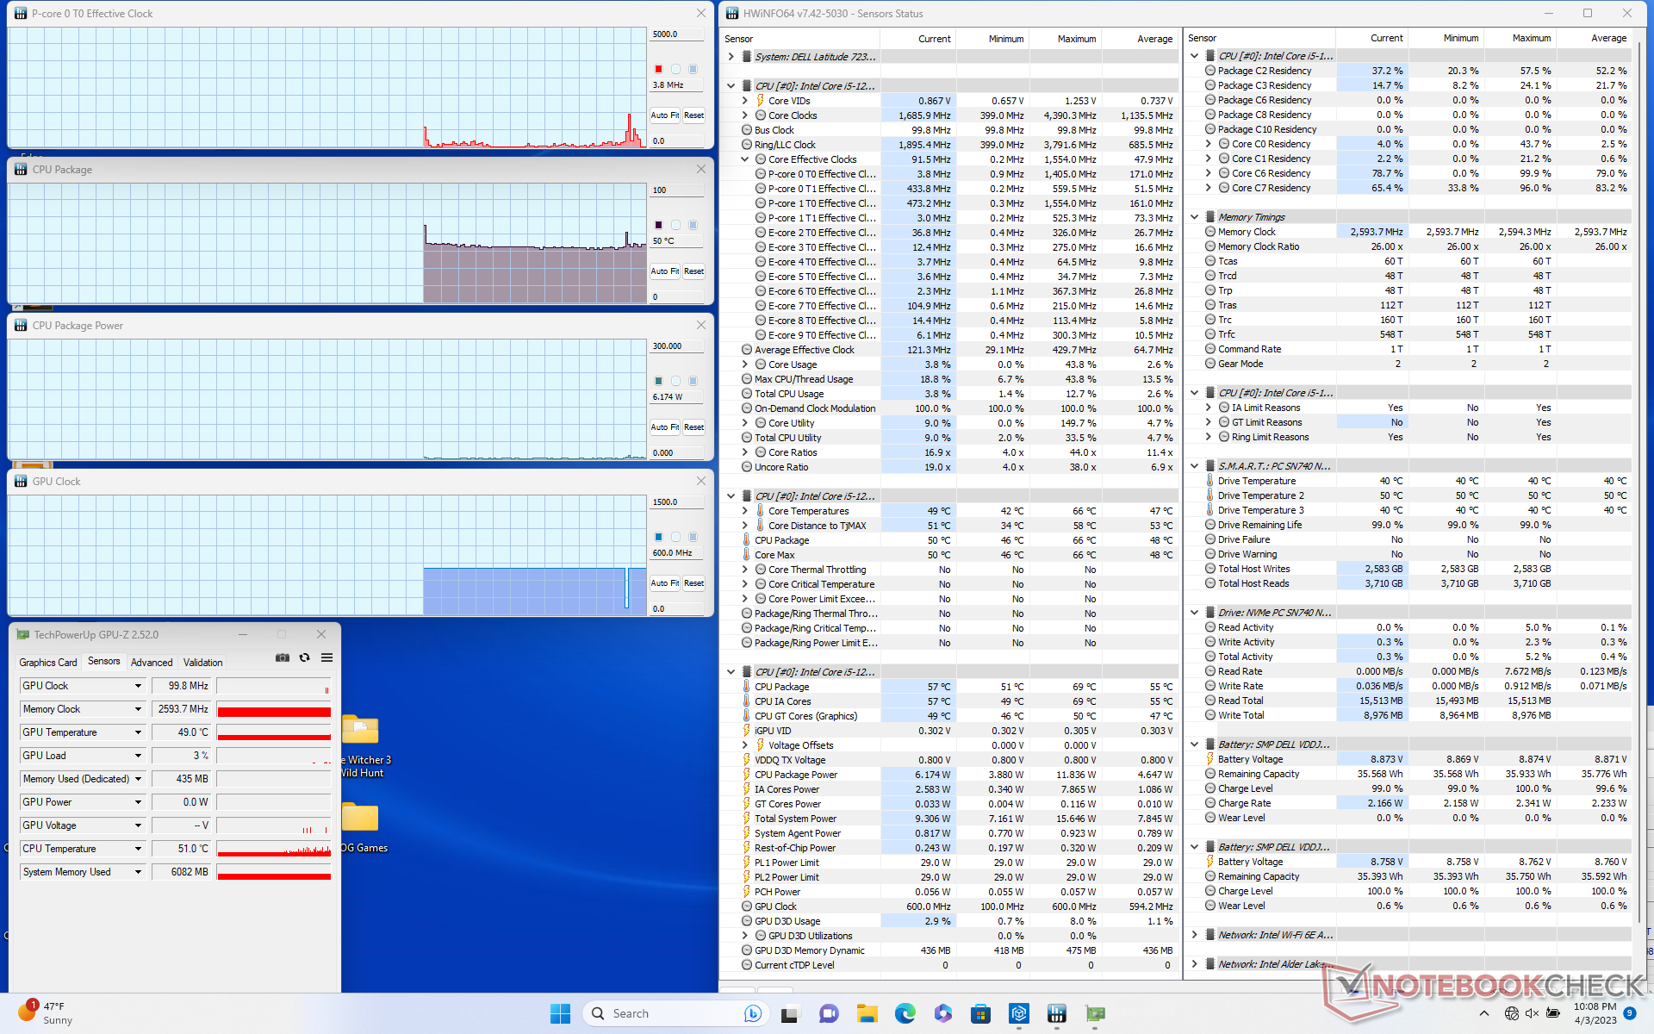Collapse the Core Effective Clocks tree node
The image size is (1654, 1034).
click(745, 159)
